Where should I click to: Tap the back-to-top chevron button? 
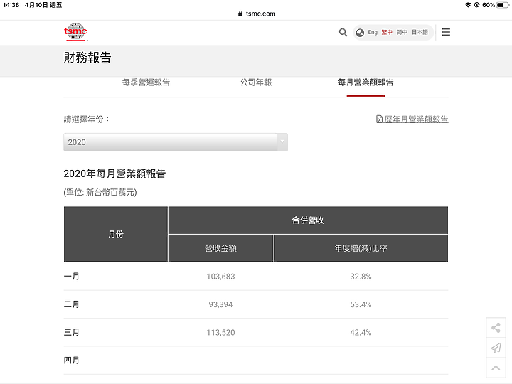pos(496,368)
